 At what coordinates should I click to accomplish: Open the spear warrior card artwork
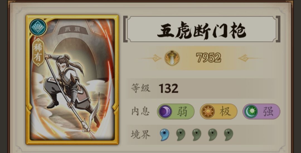click(72, 80)
